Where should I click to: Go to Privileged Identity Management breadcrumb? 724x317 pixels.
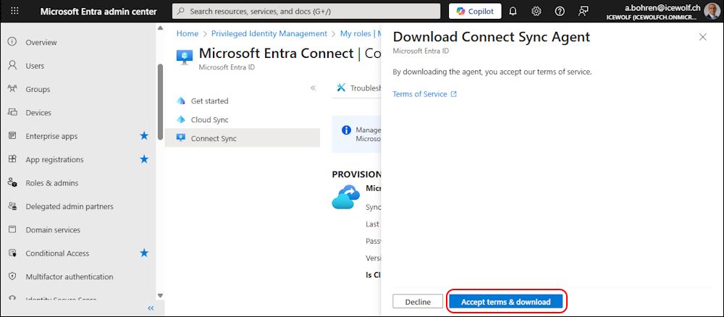(269, 34)
